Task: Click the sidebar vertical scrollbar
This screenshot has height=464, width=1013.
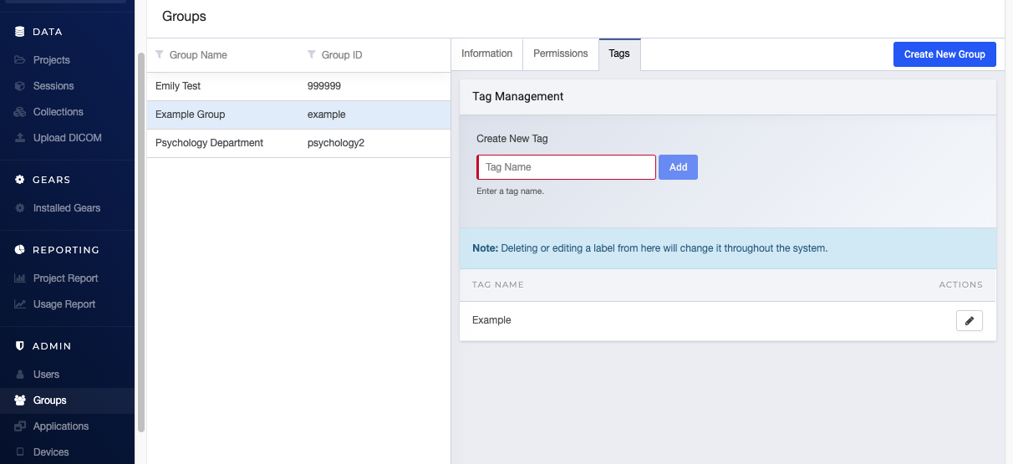Action: click(x=141, y=242)
